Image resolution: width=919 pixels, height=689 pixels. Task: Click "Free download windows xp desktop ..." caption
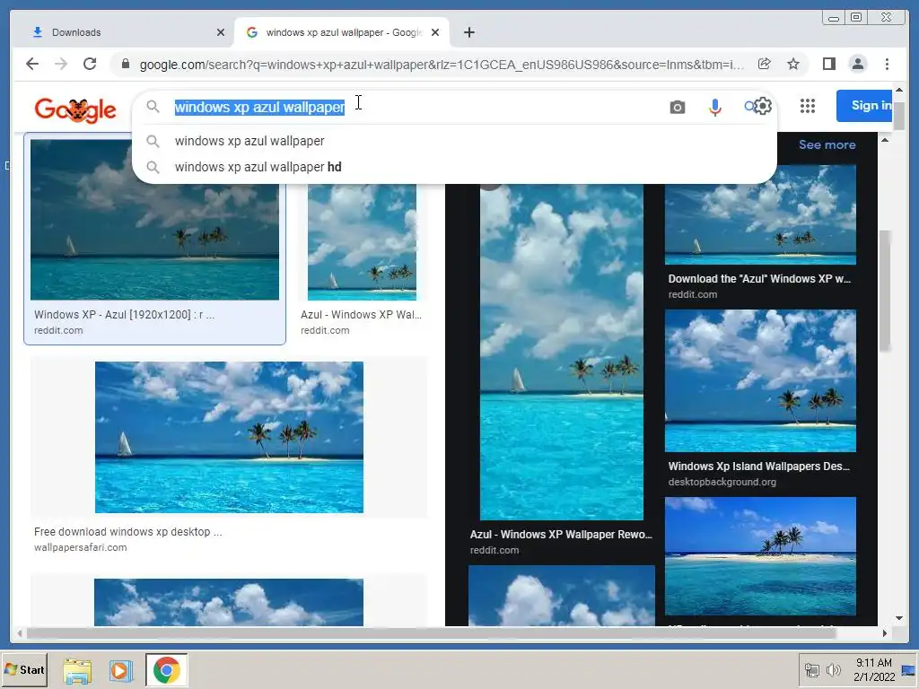pos(127,531)
